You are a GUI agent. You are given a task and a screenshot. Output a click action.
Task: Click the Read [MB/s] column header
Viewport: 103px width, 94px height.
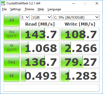pos(40,24)
